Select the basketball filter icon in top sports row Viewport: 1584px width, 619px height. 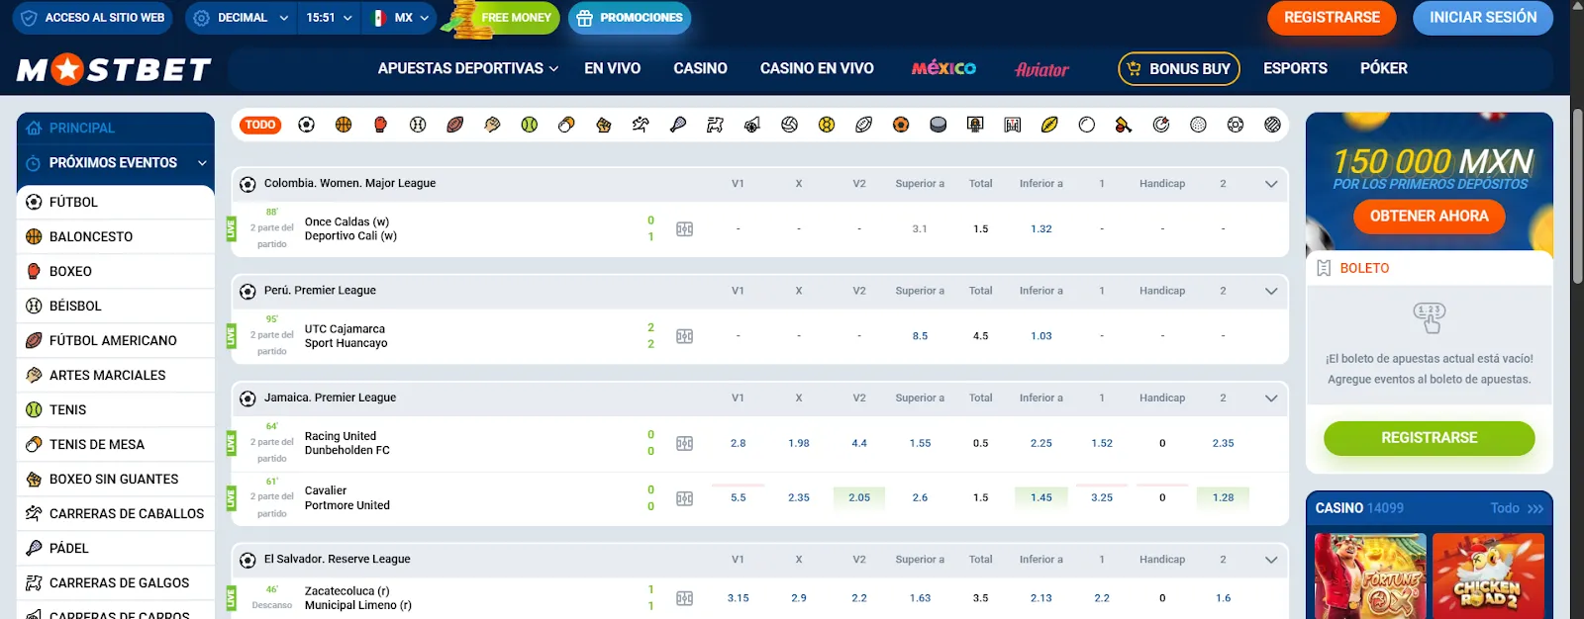[344, 125]
